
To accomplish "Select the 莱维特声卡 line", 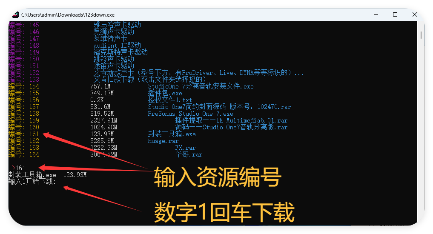I will point(110,39).
